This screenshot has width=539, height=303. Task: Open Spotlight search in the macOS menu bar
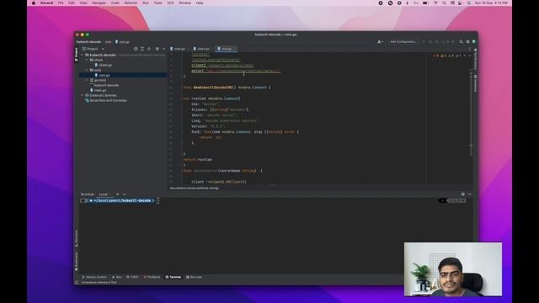coord(444,3)
